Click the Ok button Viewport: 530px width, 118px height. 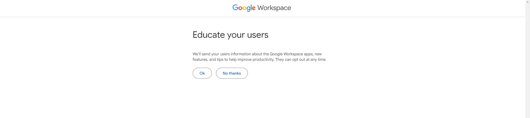[x=202, y=73]
